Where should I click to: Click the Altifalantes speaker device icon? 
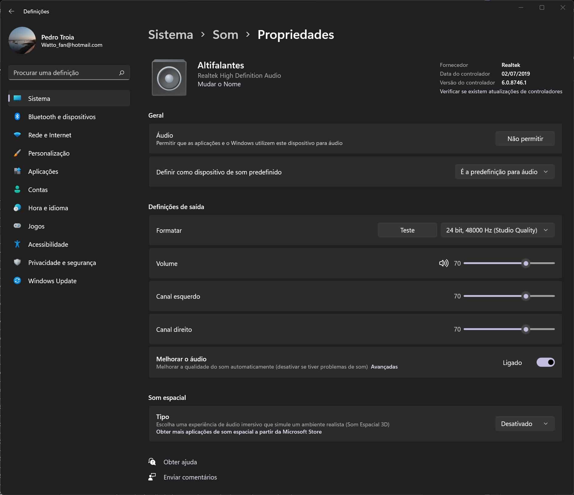169,78
